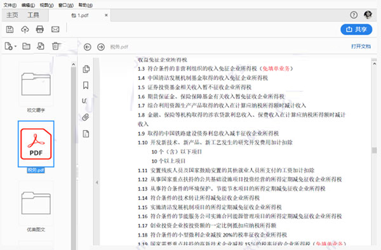
Task: Open the 视图 menu
Action: click(x=46, y=5)
